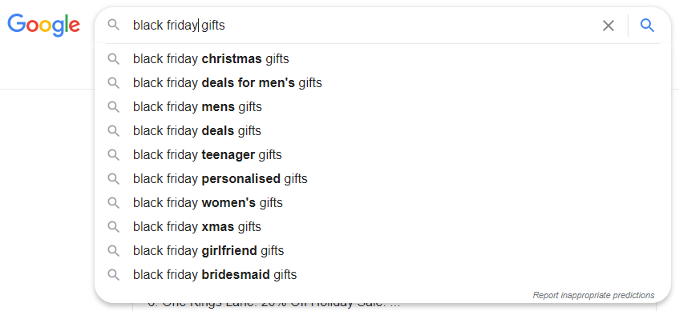Select the suggestion black friday christmas gifts
The width and height of the screenshot is (679, 311).
(377, 58)
